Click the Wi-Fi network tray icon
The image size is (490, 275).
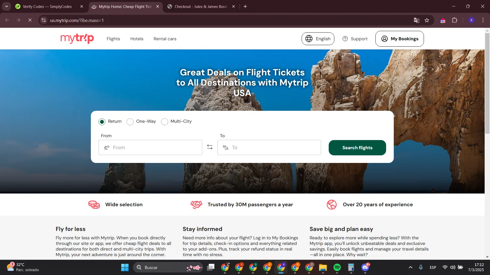coord(445,268)
